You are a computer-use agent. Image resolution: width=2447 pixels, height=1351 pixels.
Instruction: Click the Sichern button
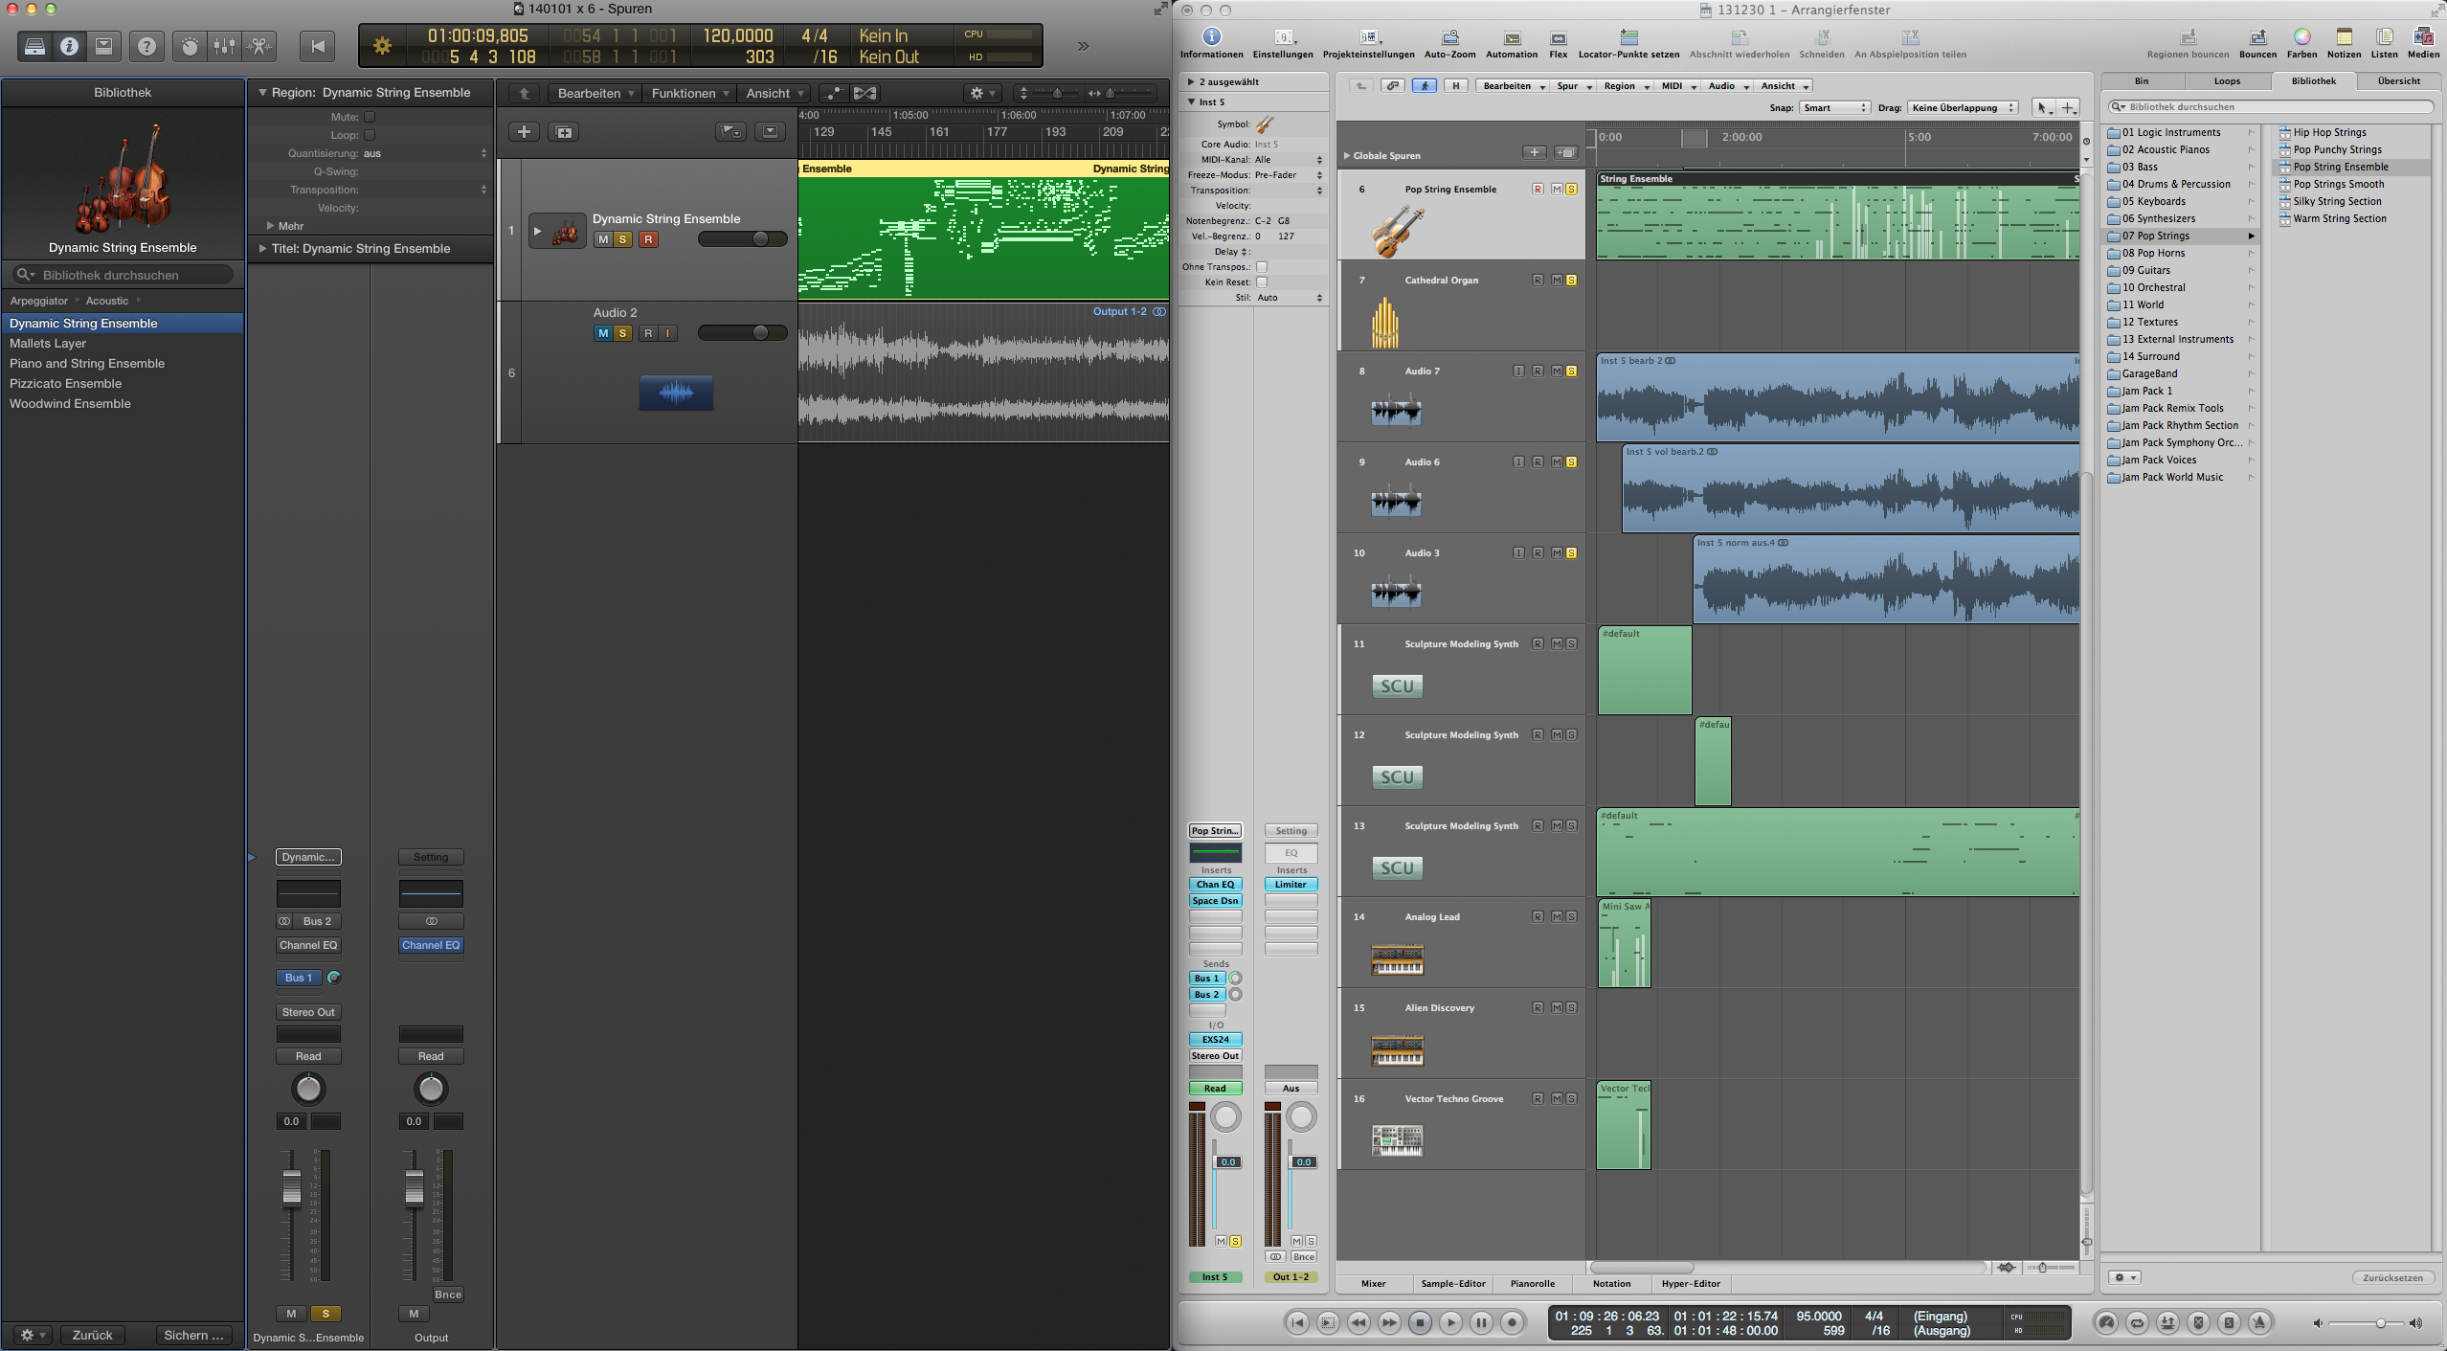point(193,1336)
